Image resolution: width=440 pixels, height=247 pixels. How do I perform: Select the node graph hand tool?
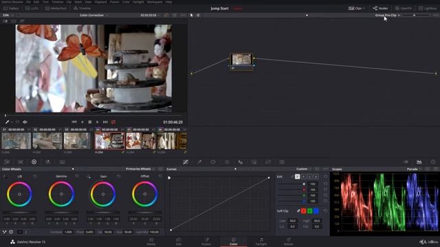point(198,15)
